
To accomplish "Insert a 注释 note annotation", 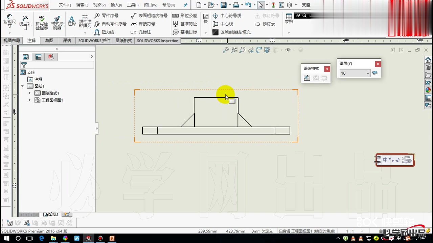I will 72,21.
